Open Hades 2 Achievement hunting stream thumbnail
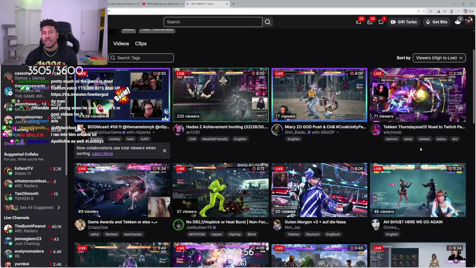The height and width of the screenshot is (268, 476). click(x=221, y=95)
